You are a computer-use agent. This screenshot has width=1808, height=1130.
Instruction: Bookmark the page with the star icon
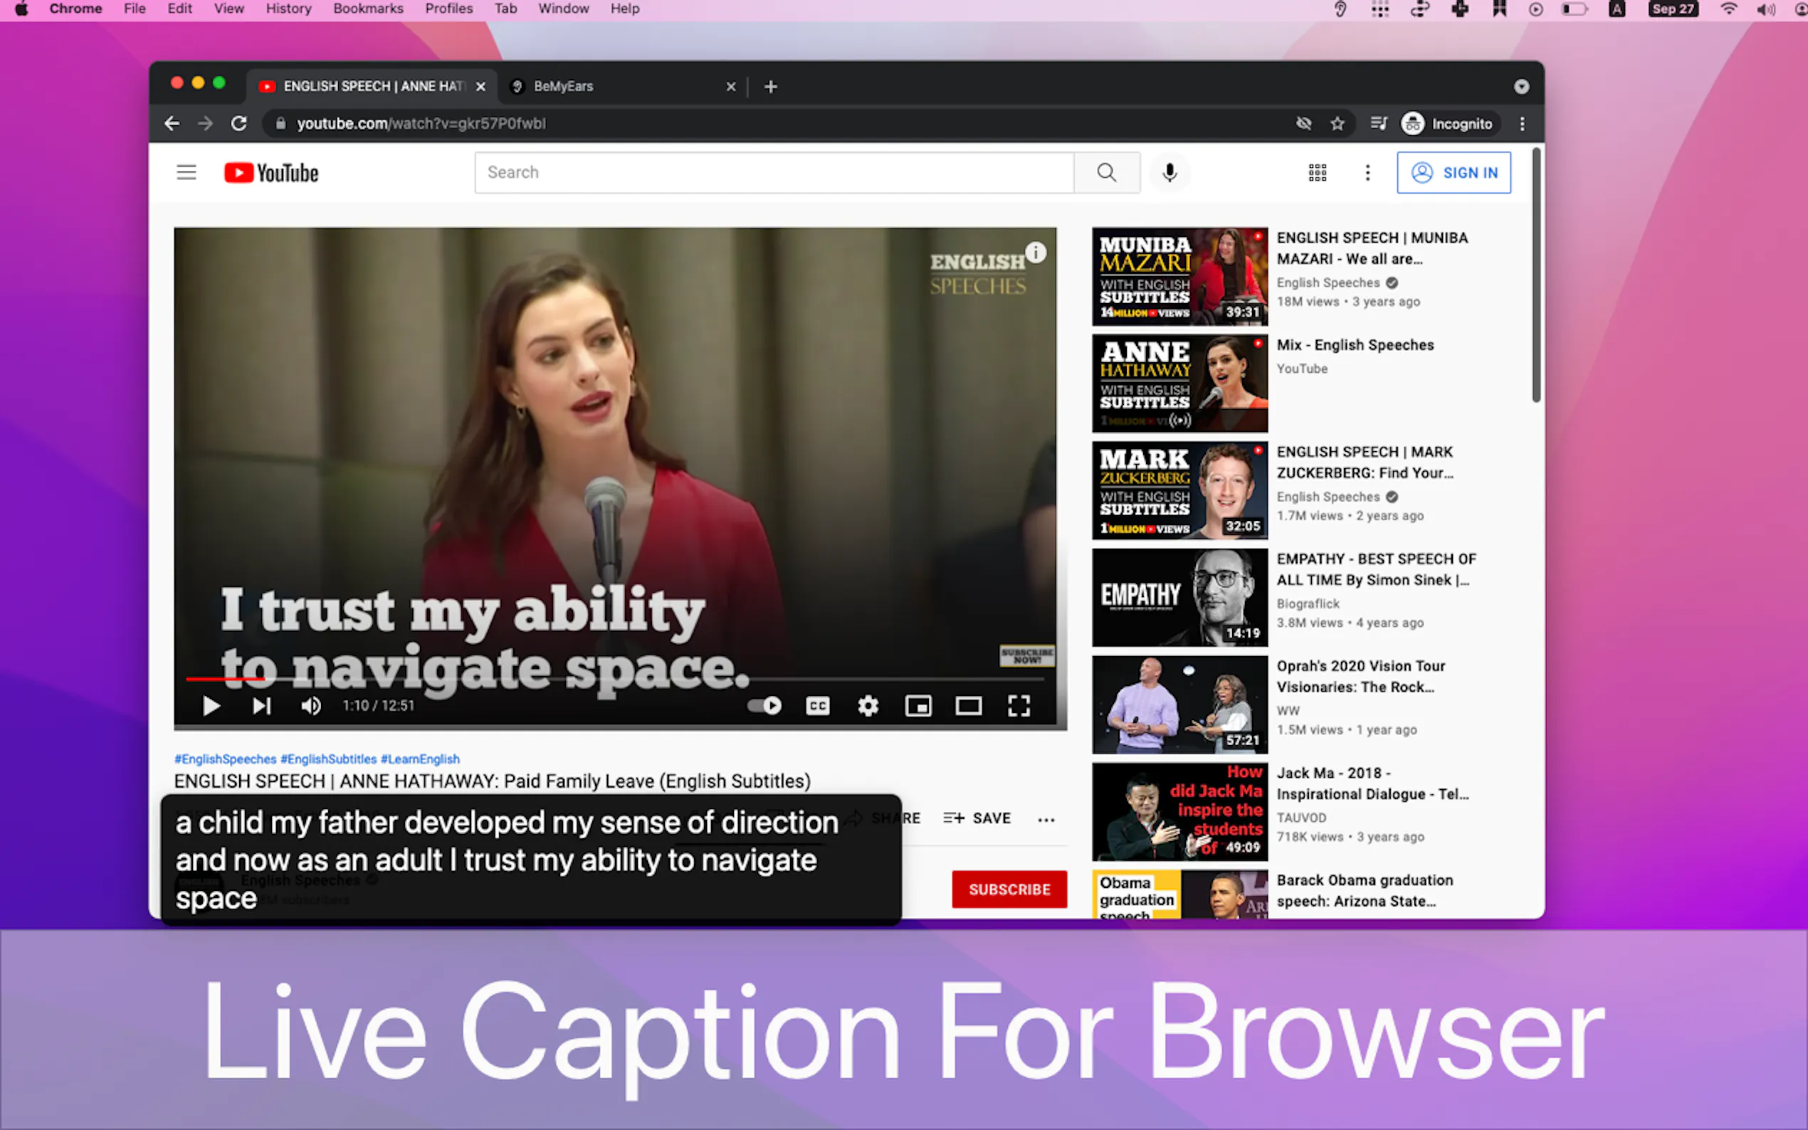coord(1337,123)
